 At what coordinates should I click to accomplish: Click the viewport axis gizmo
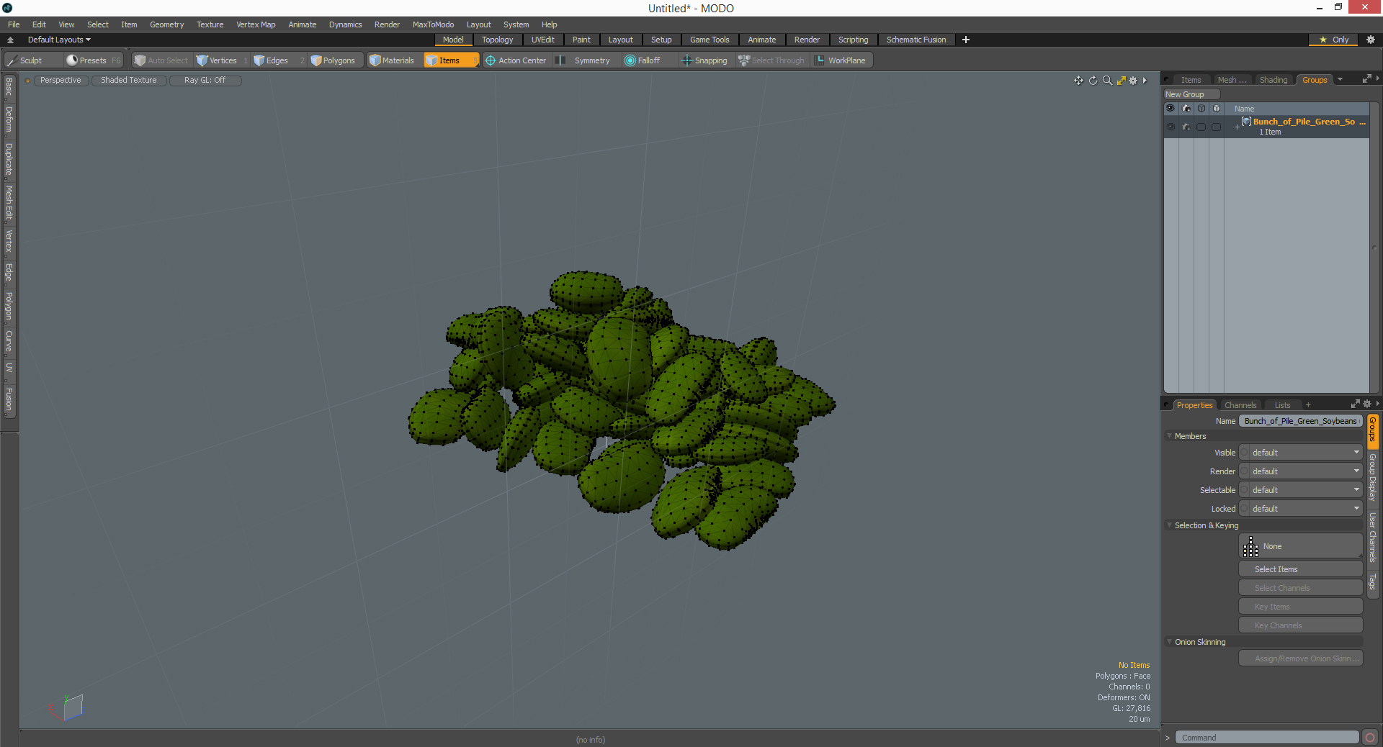pyautogui.click(x=67, y=707)
